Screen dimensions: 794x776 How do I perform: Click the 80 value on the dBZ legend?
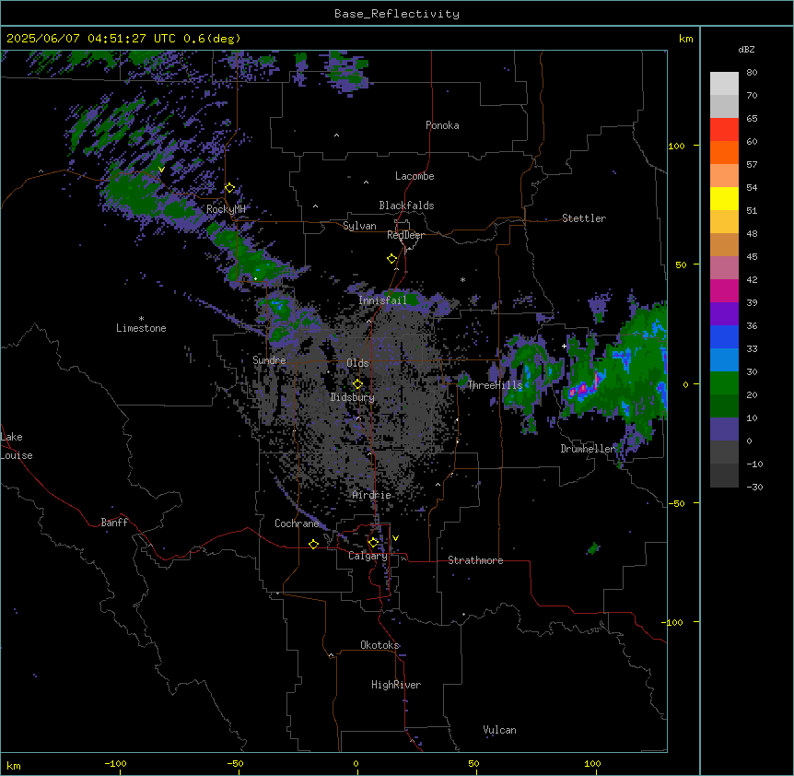coord(752,73)
